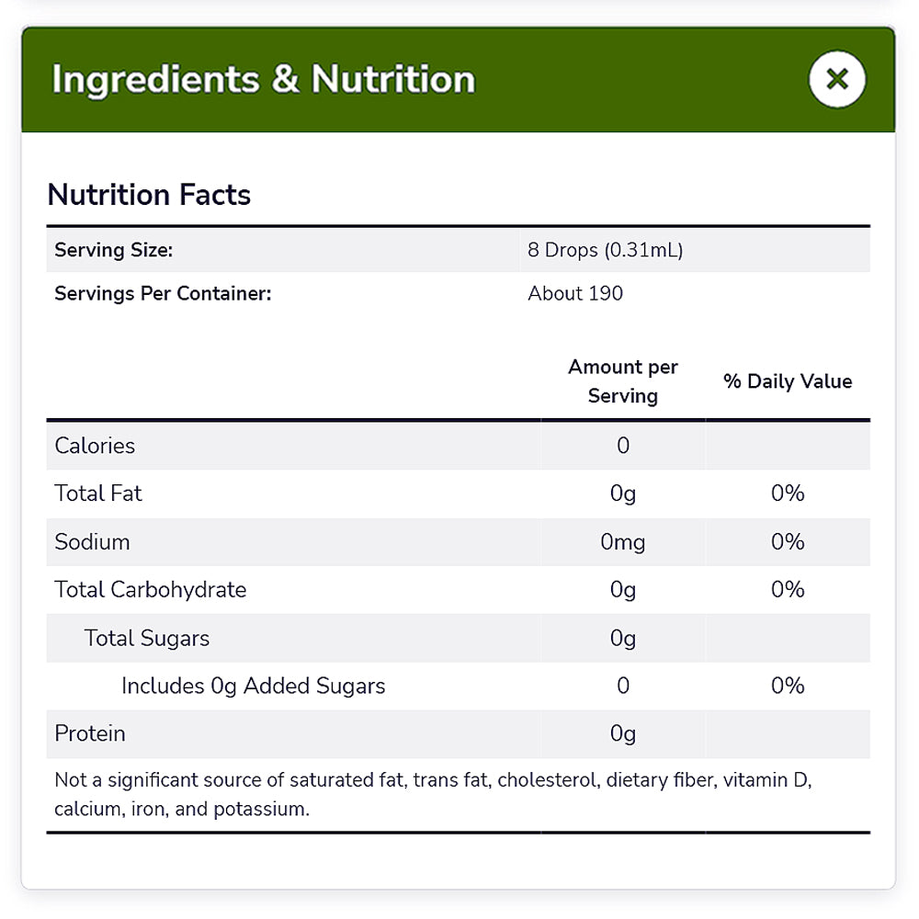The height and width of the screenshot is (919, 919).
Task: Select the Total Sugars row label
Action: (147, 638)
